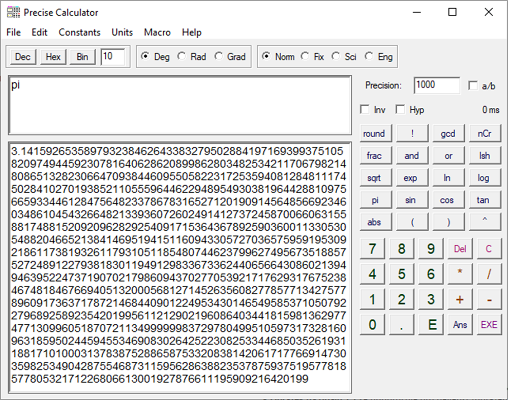Click the sin function button
508x400 pixels.
(x=412, y=199)
